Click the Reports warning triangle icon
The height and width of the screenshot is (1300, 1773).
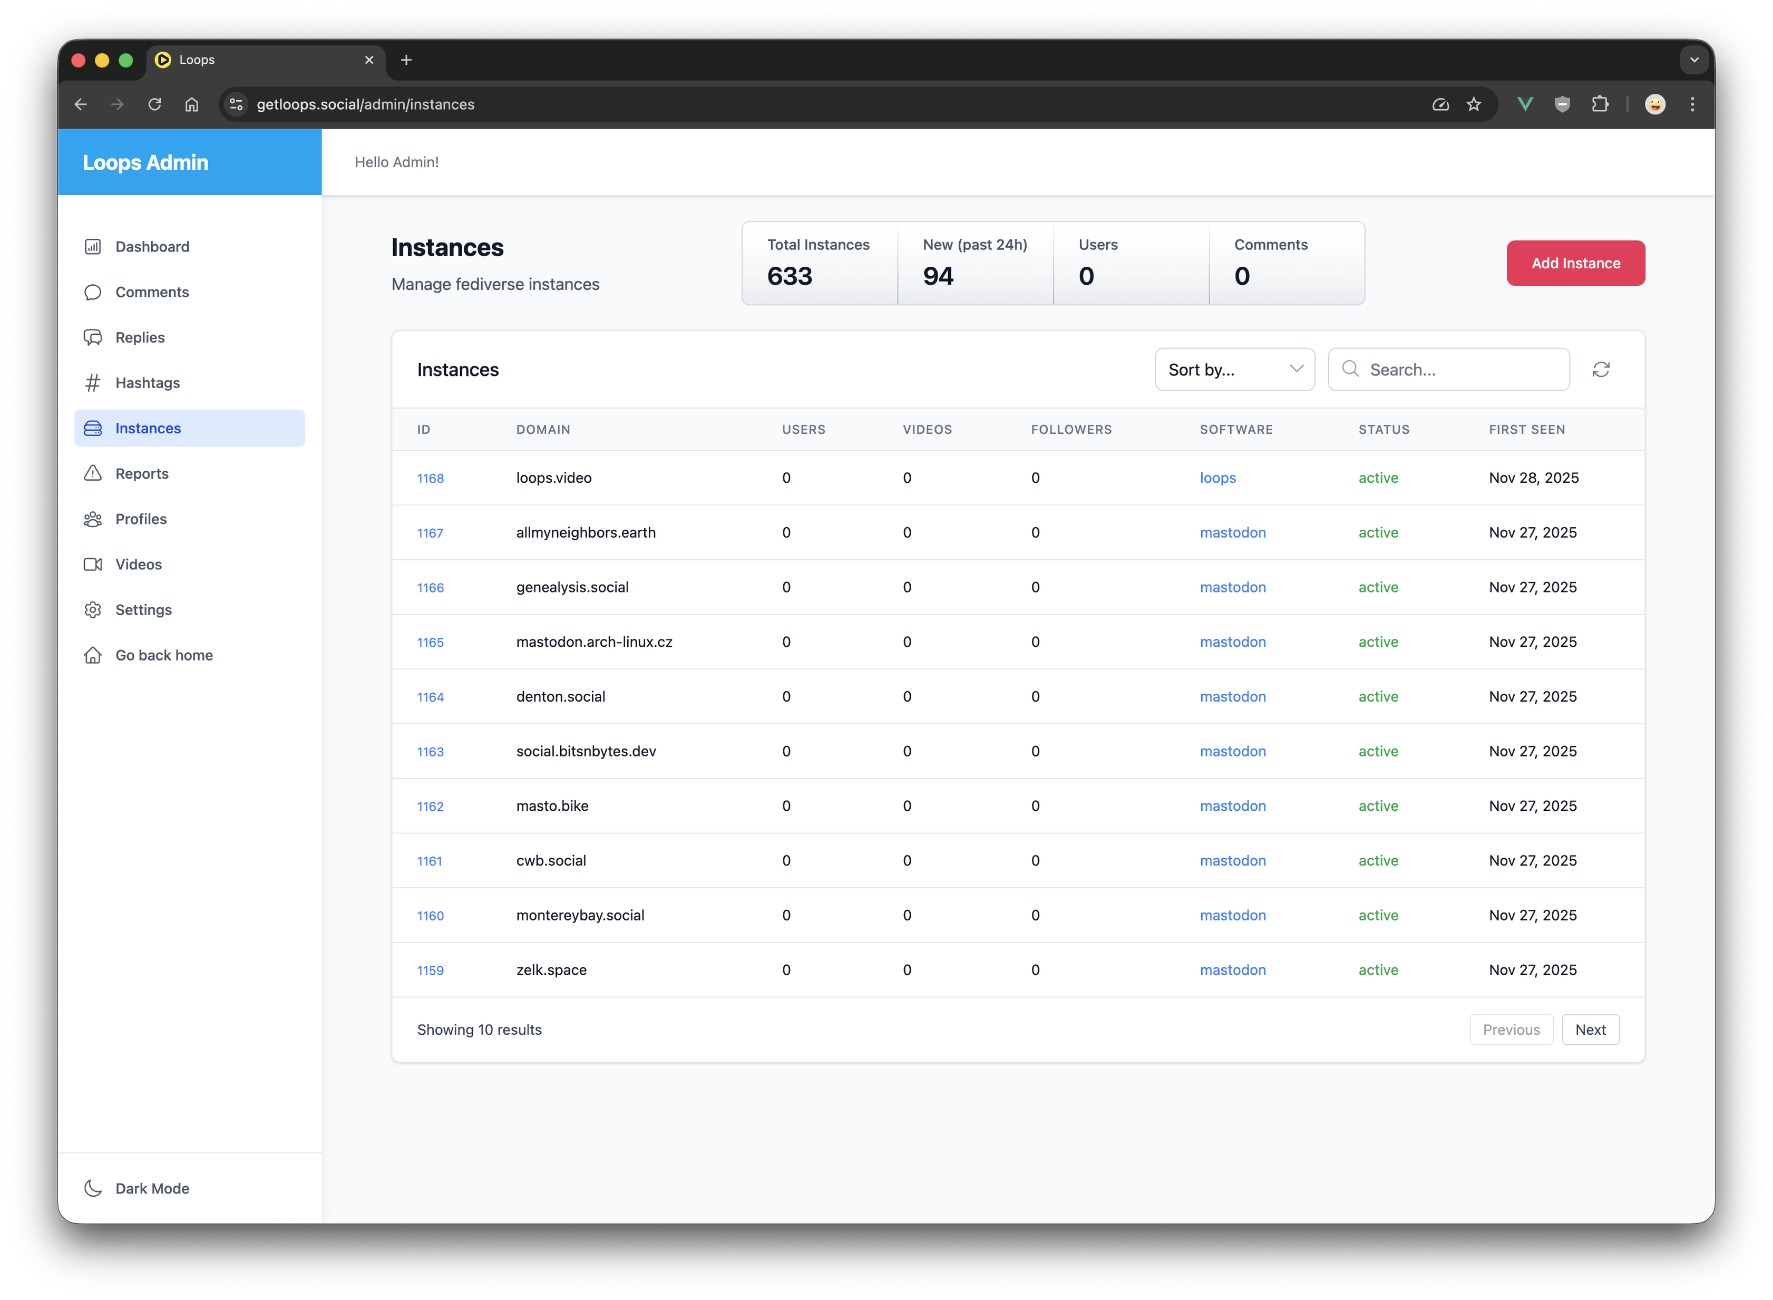click(x=93, y=474)
